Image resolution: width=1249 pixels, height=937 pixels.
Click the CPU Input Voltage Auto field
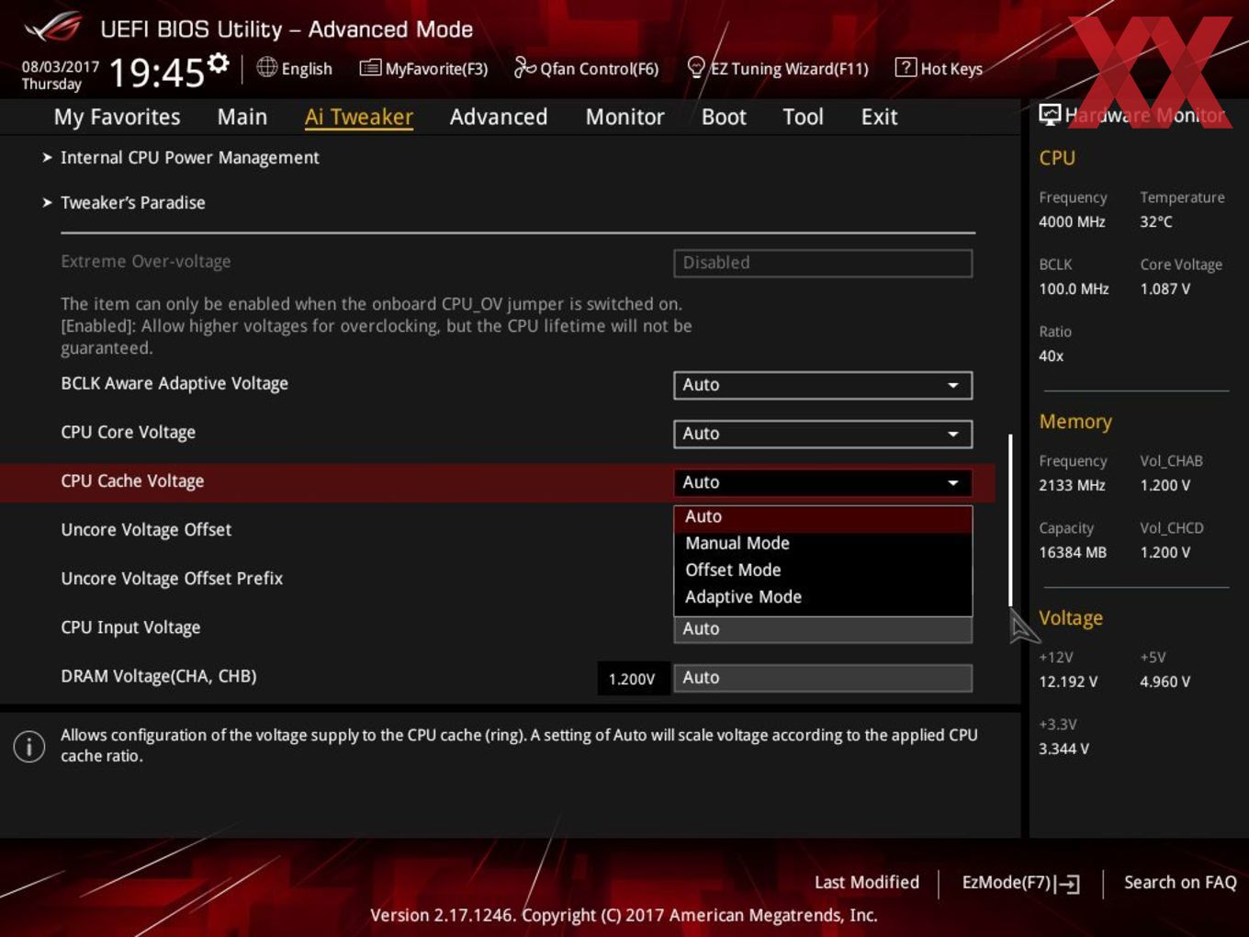click(x=823, y=629)
